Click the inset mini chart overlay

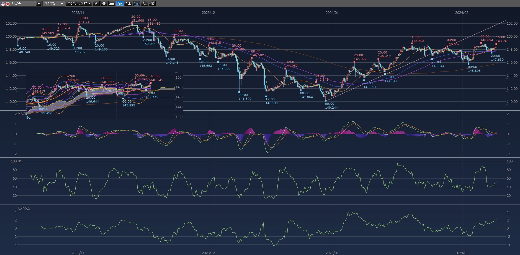(104, 94)
